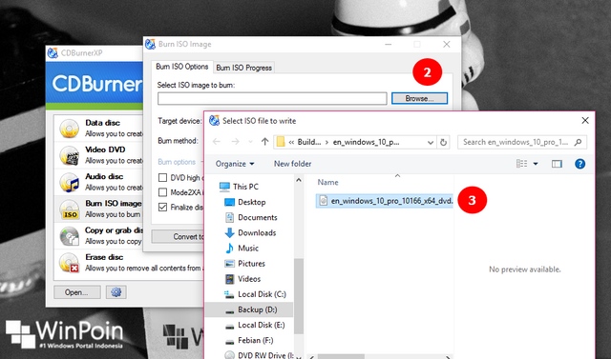Close the Burn ISO Image window

click(447, 45)
